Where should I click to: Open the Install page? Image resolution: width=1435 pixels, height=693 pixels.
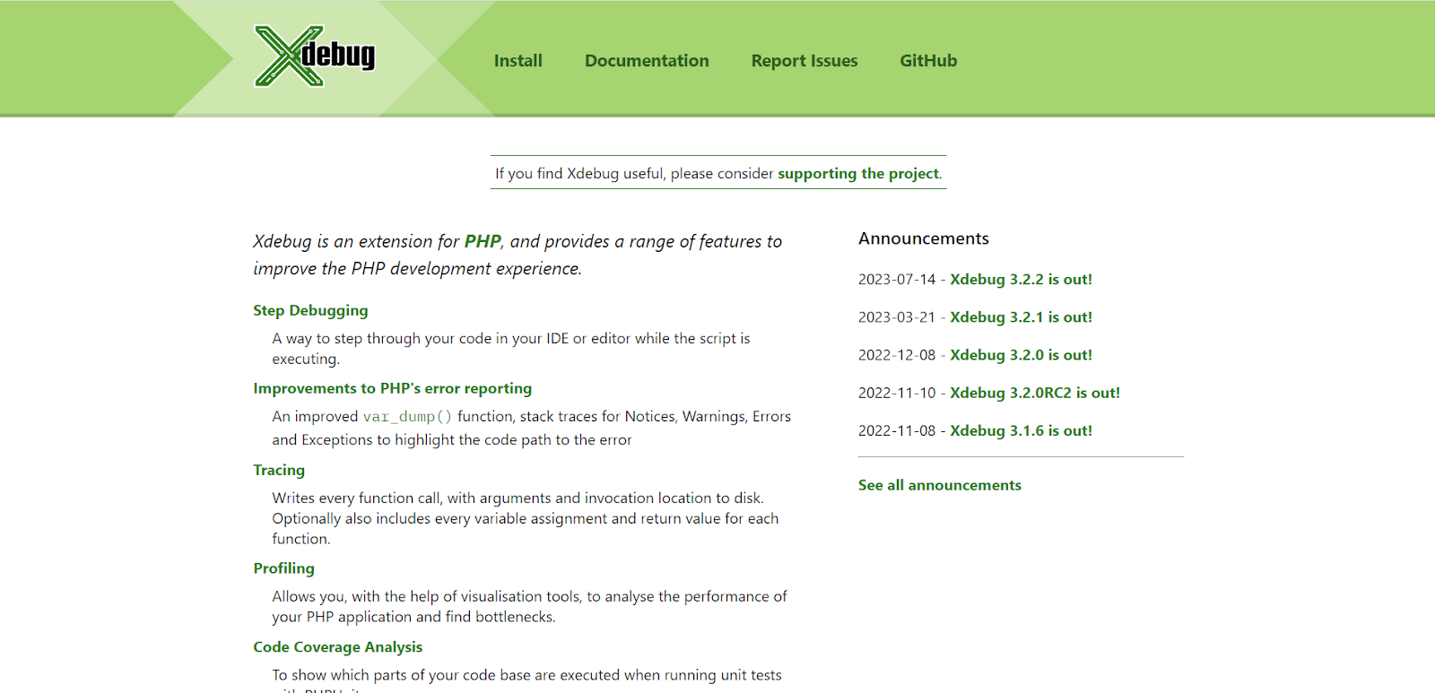pyautogui.click(x=518, y=61)
